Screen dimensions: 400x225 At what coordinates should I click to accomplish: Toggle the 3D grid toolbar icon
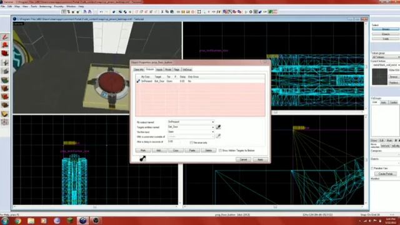(x=69, y=12)
